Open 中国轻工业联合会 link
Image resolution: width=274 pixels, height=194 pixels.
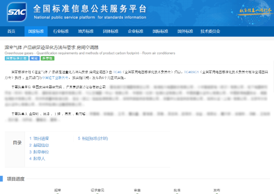pyautogui.click(x=55, y=78)
